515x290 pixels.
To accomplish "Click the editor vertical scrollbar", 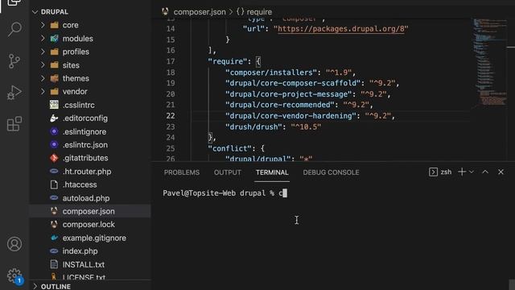I will tap(511, 89).
